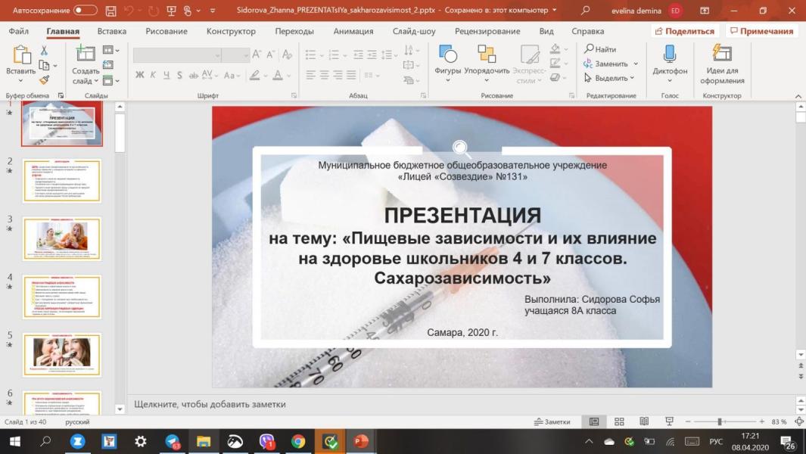Click zoom percentage 83 %
The image size is (806, 454).
[778, 421]
